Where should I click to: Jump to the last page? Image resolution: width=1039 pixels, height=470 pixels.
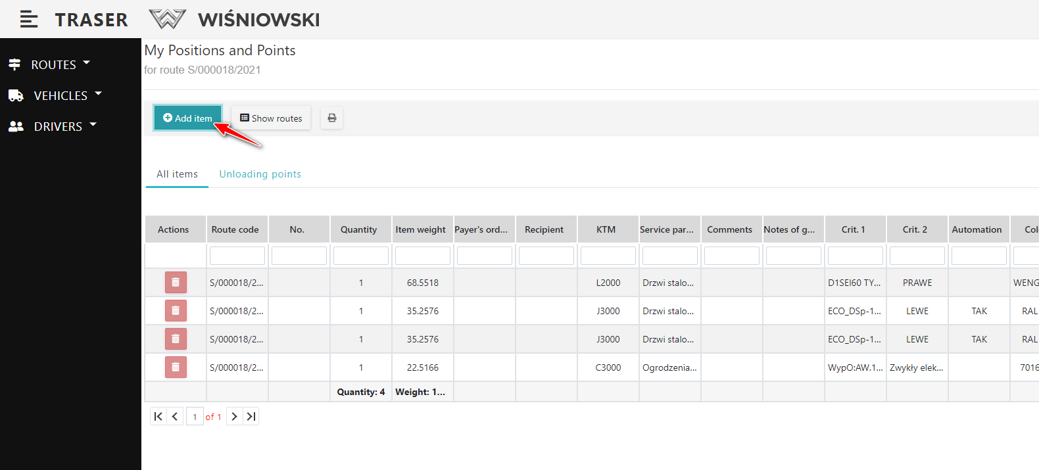tap(251, 417)
